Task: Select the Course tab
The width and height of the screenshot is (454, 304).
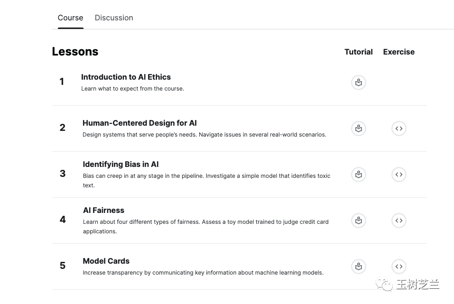Action: (70, 18)
